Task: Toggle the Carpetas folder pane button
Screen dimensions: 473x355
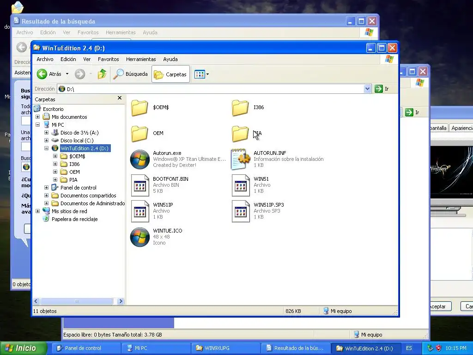Action: pyautogui.click(x=170, y=74)
